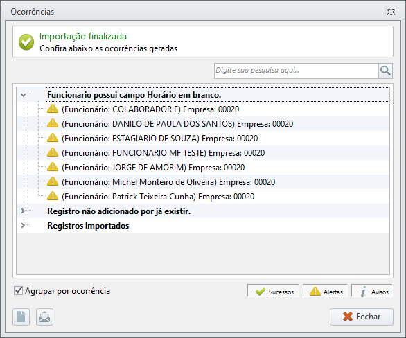Click the search magnifier icon
Viewport: 406px width, 338px height.
[385, 71]
